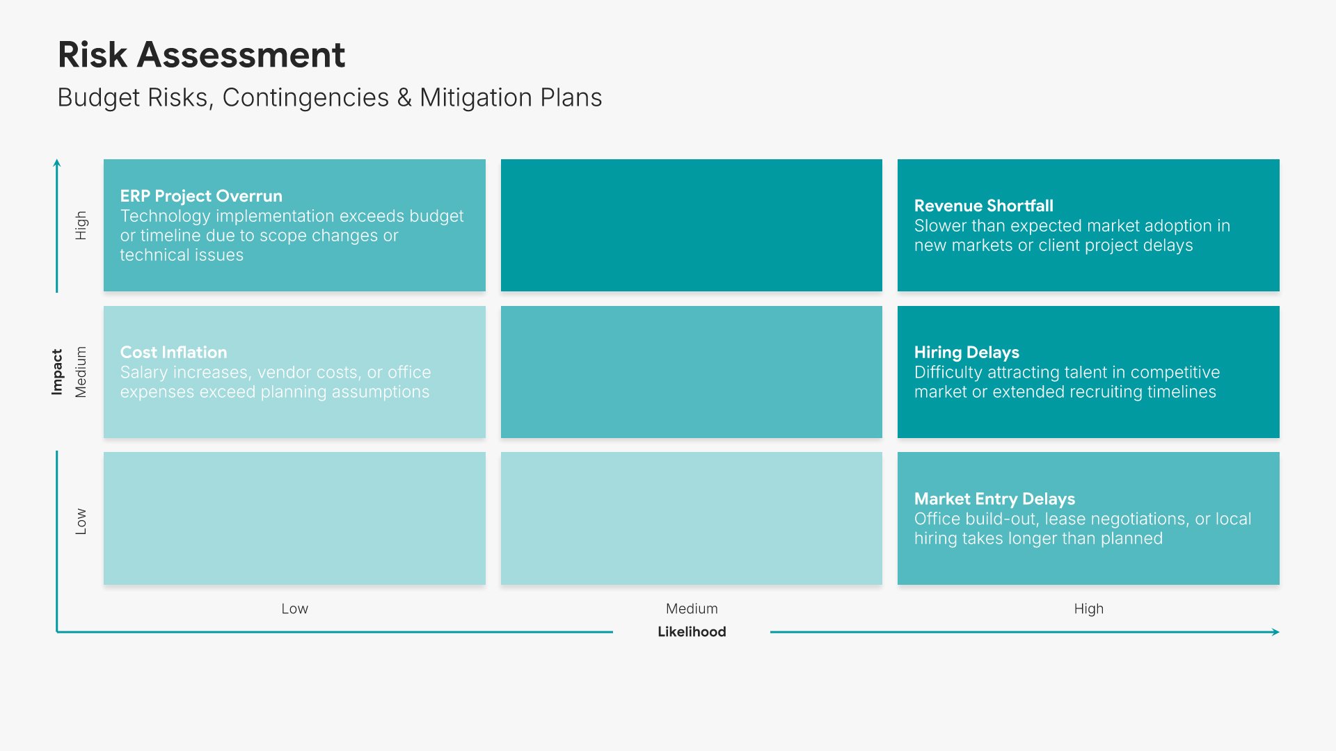
Task: Select the Low impact row label
Action: click(81, 521)
